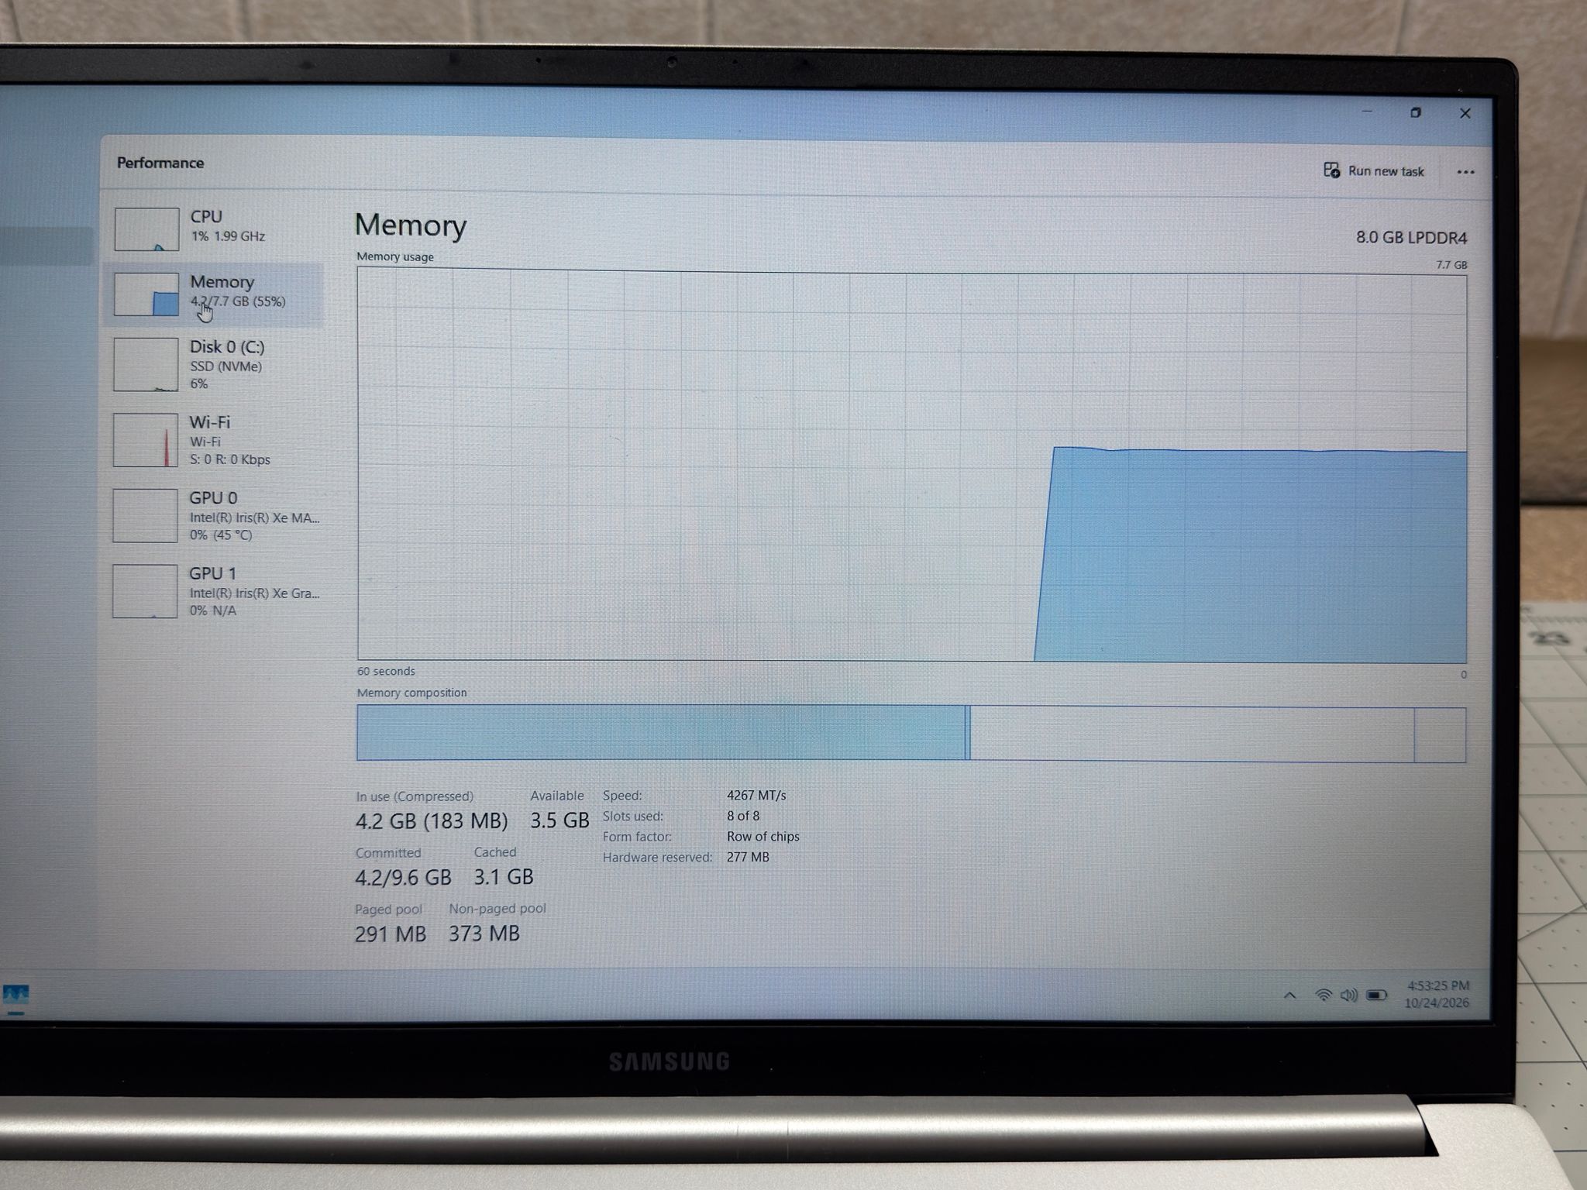Click the Run new task button
Screen dimensions: 1587x1190
click(x=1373, y=171)
